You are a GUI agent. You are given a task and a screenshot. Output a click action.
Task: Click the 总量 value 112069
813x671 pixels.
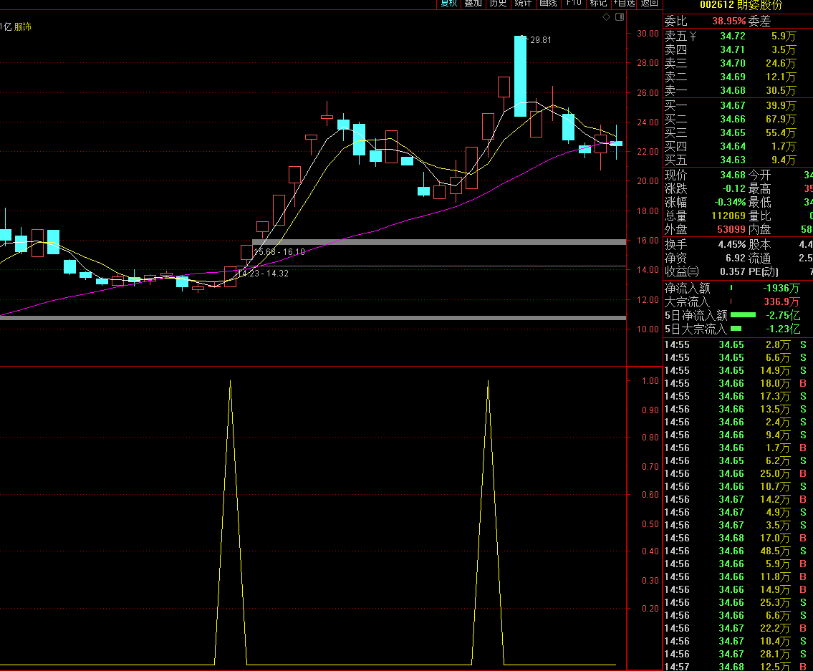[x=728, y=216]
